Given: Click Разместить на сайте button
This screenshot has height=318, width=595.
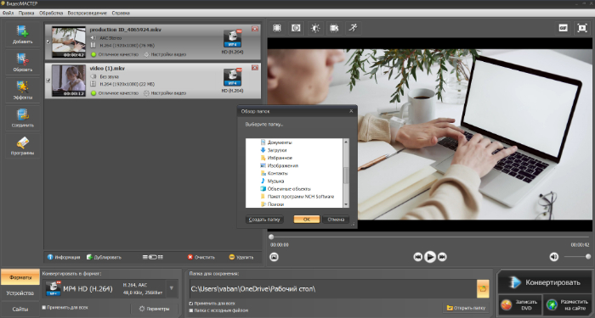Looking at the screenshot, I should pos(568,304).
